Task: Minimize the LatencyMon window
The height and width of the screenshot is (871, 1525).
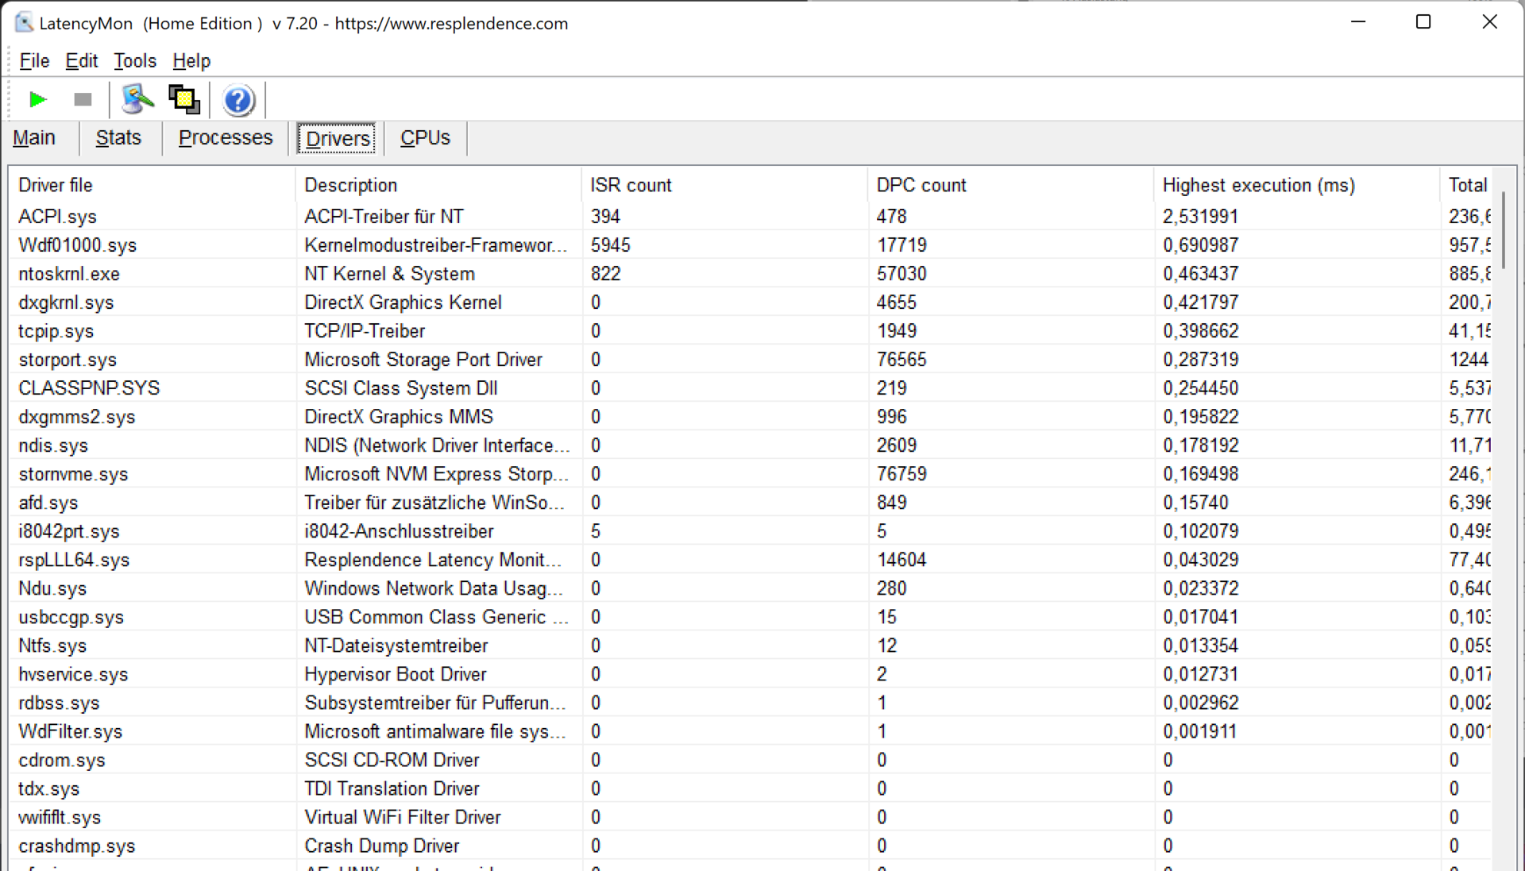Action: (x=1358, y=22)
